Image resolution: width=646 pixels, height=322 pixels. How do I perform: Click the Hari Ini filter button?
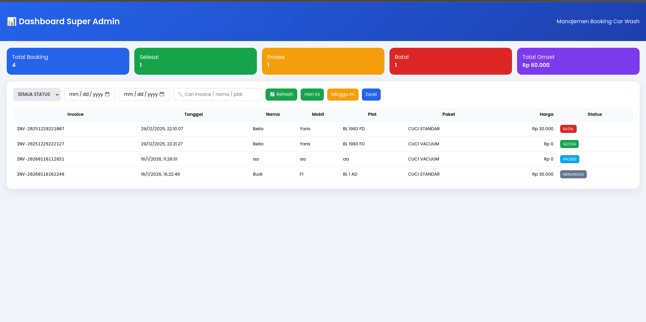point(312,95)
